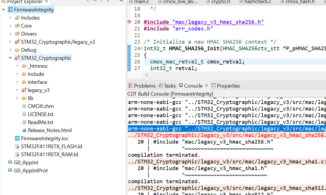The width and height of the screenshot is (326, 195).
Task: Switch to the hashcheck.c editor tab
Action: click(256, 2)
